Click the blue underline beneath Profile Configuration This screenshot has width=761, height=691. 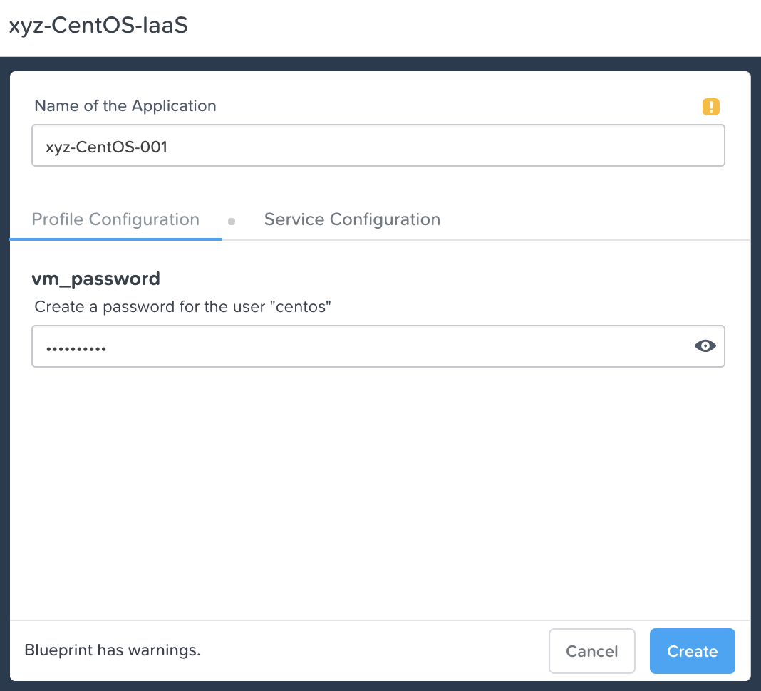115,239
